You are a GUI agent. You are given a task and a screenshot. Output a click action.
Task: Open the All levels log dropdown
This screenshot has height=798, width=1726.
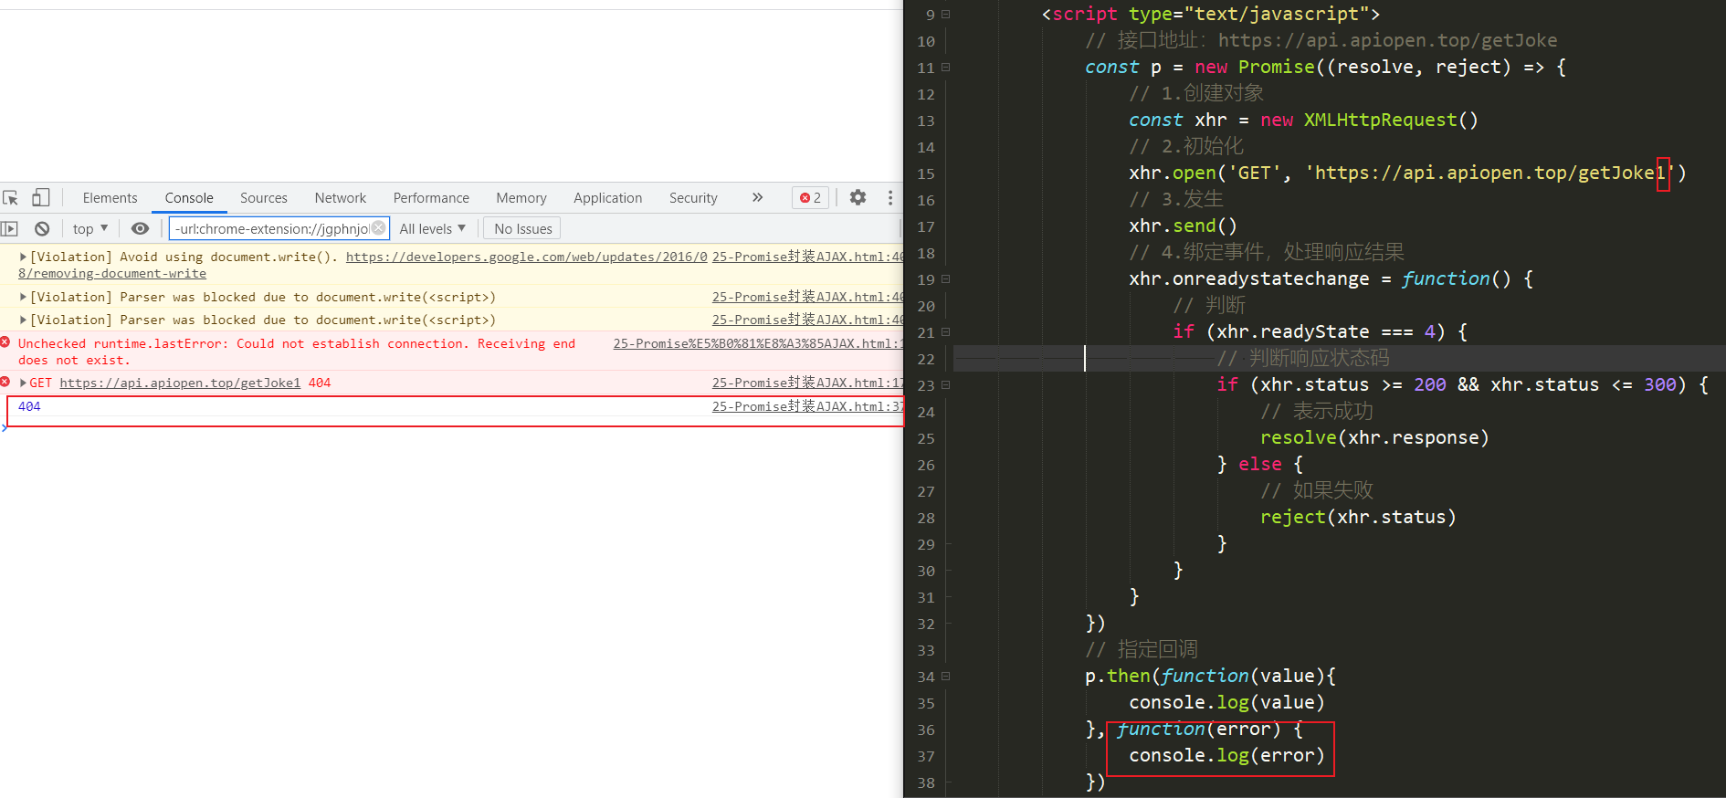[433, 228]
